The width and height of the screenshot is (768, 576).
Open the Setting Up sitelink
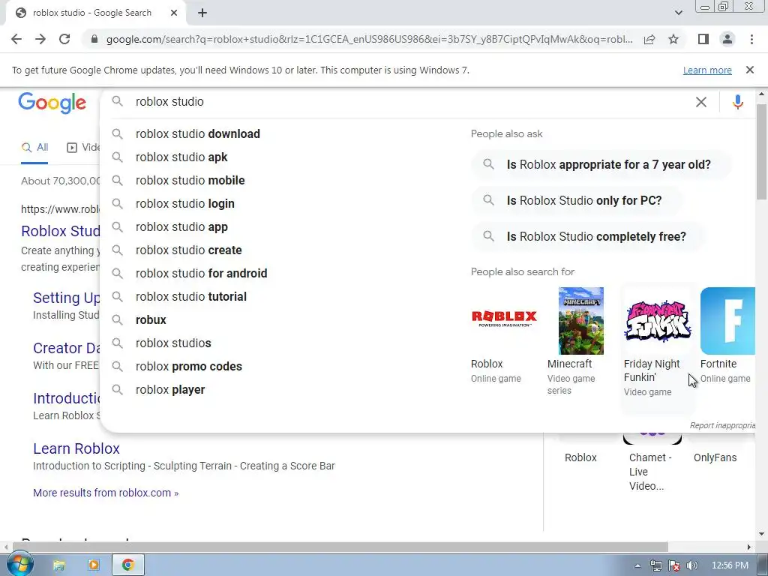pyautogui.click(x=67, y=298)
